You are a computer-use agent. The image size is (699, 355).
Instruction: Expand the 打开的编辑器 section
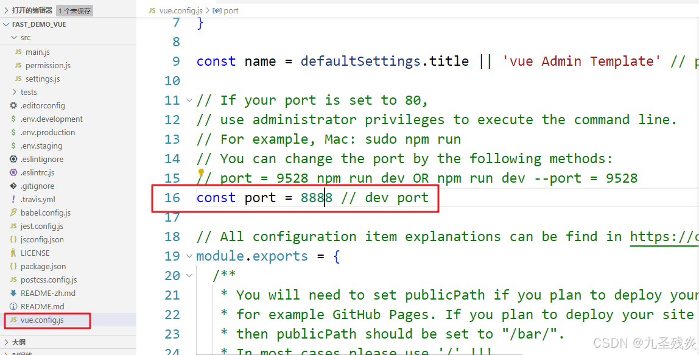(x=7, y=10)
